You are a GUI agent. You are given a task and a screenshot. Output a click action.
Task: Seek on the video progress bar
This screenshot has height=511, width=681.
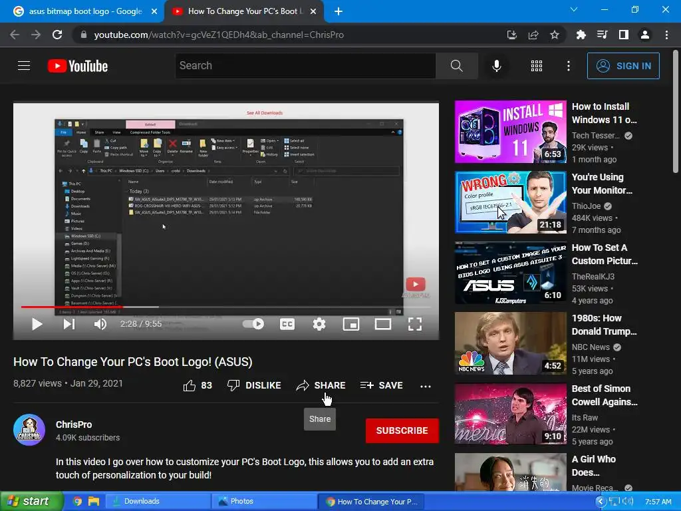click(x=226, y=307)
